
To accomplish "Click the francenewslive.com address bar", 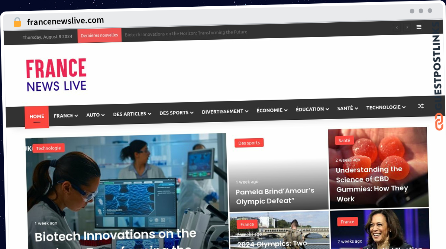I will point(65,21).
